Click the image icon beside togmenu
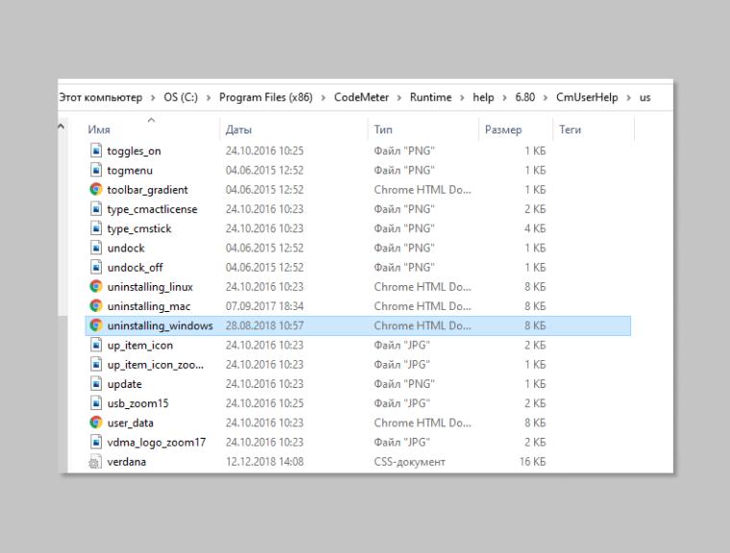 coord(95,170)
